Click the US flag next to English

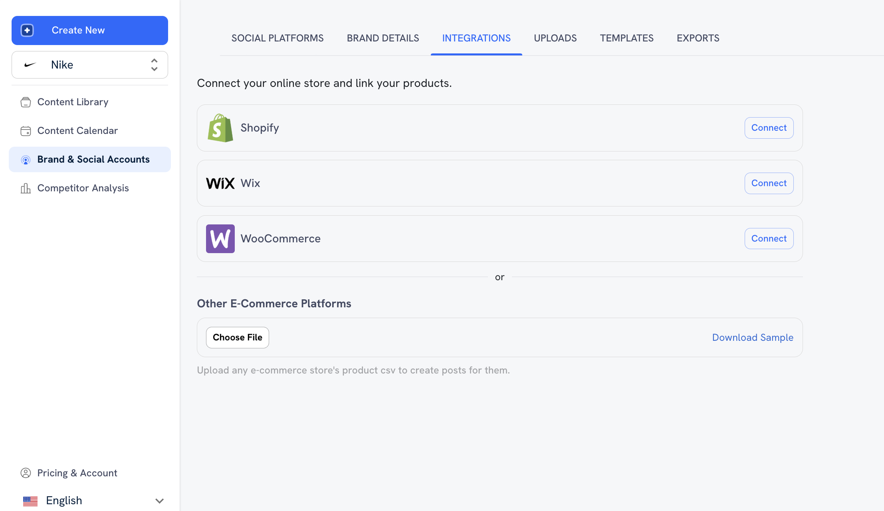30,501
